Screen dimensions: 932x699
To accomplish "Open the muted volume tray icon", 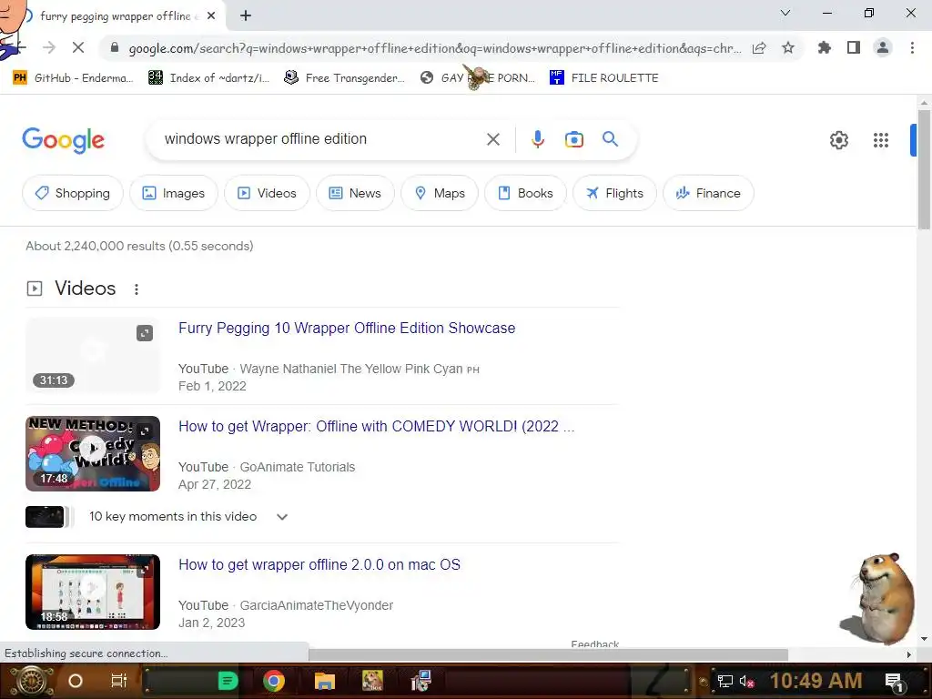I will pyautogui.click(x=746, y=681).
